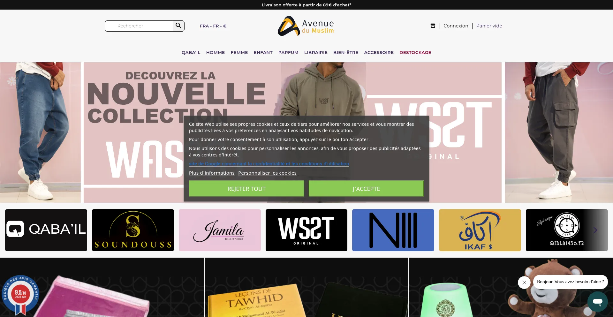Screen dimensions: 613x317
Task: Click the Connexion link
Action: pos(456,26)
